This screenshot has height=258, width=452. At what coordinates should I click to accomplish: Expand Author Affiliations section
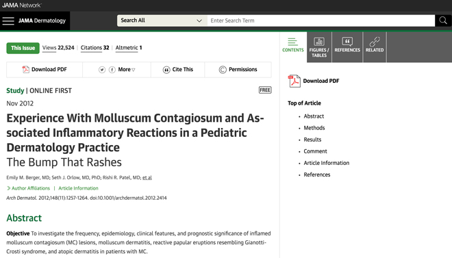click(x=28, y=188)
